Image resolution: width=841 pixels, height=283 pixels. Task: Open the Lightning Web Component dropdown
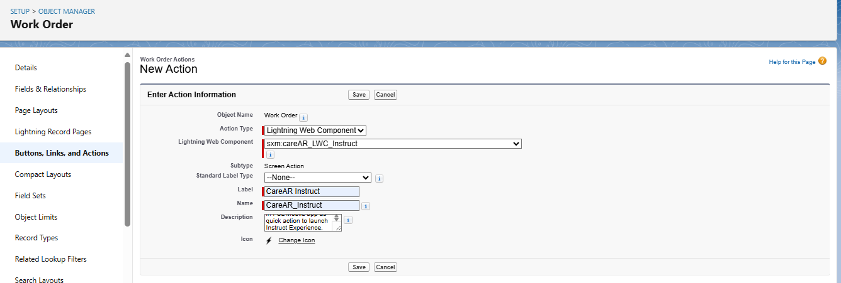(393, 144)
